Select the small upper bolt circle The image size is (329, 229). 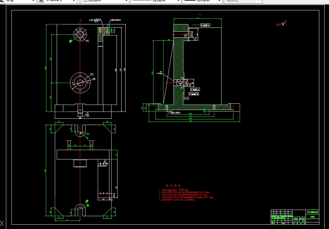click(x=80, y=34)
